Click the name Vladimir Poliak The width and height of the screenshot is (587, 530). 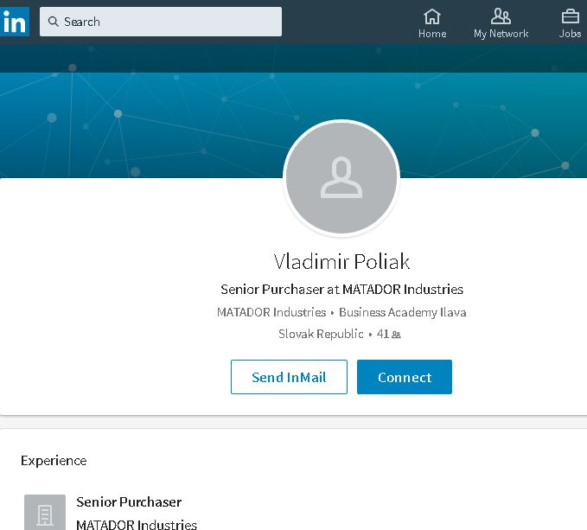tap(341, 262)
